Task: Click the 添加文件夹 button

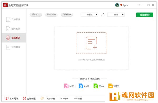Action: pyautogui.click(x=51, y=15)
